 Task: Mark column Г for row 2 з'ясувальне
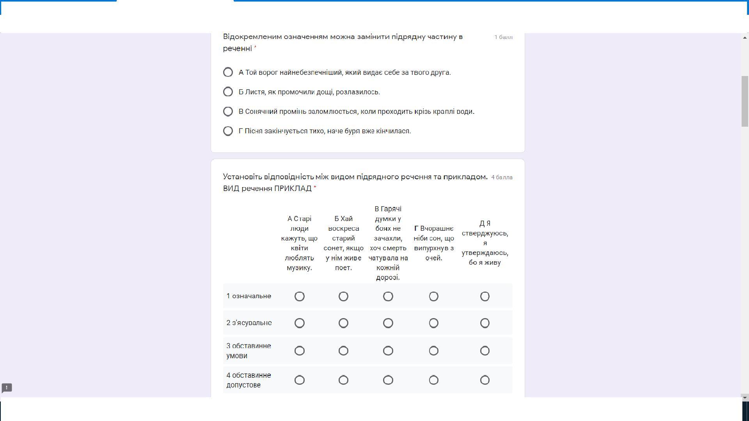coord(433,323)
